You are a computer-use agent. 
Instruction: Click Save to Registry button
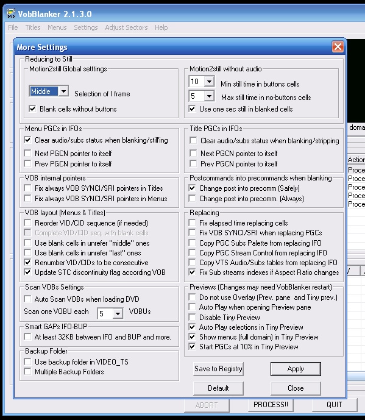(218, 369)
